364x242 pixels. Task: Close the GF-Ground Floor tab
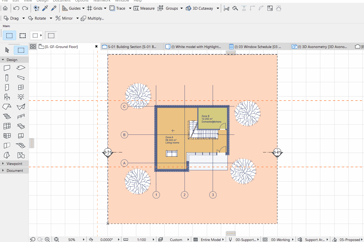[x=96, y=46]
